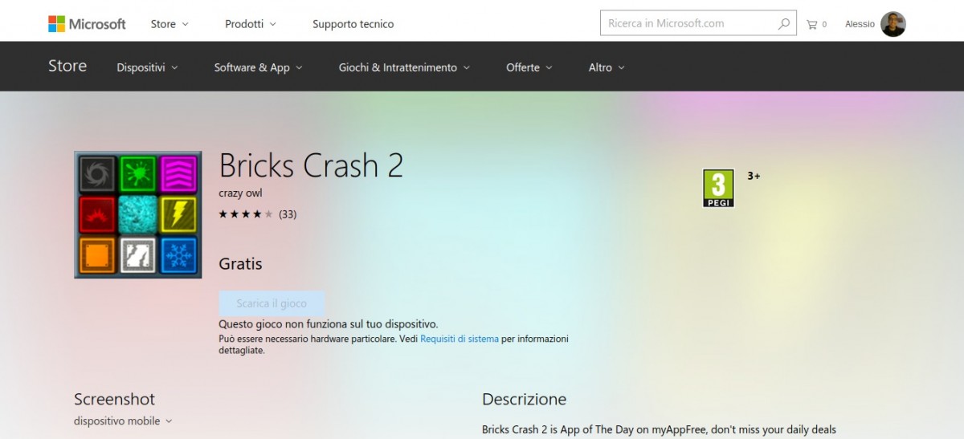This screenshot has height=439, width=964.
Task: Click the Alessio account name
Action: pyautogui.click(x=860, y=24)
